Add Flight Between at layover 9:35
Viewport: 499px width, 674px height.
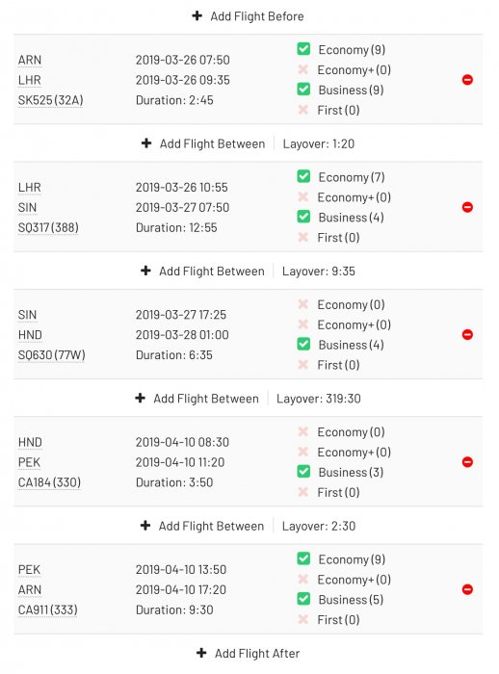click(x=202, y=272)
